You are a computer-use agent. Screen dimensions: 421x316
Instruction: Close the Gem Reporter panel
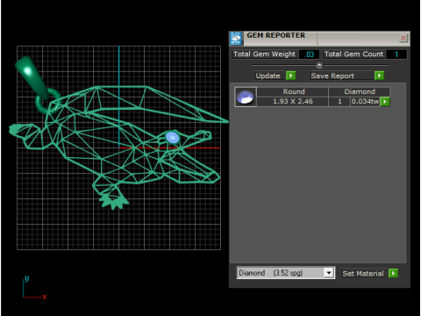pos(403,38)
